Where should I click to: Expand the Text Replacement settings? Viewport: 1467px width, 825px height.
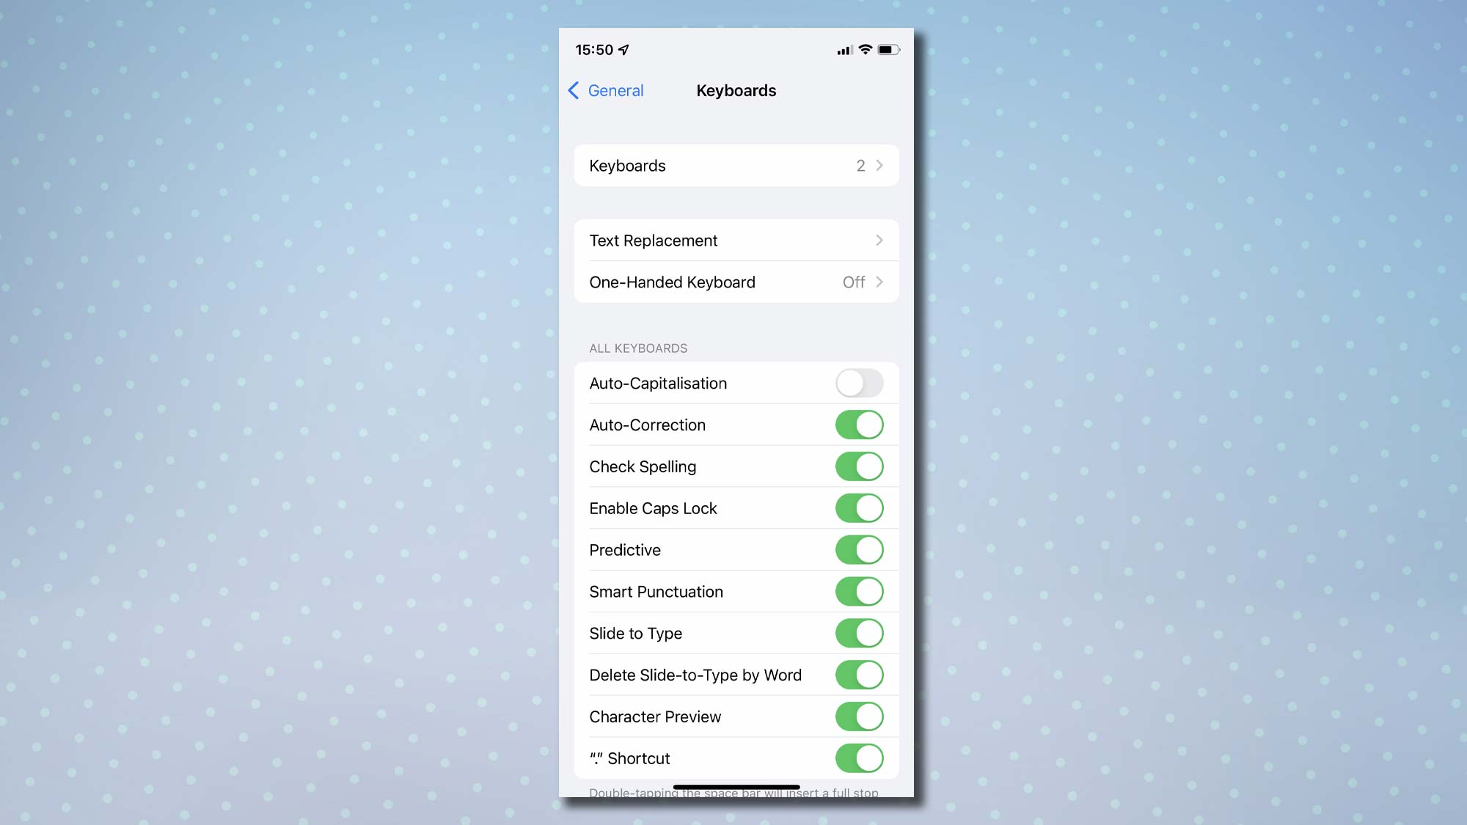pyautogui.click(x=736, y=240)
